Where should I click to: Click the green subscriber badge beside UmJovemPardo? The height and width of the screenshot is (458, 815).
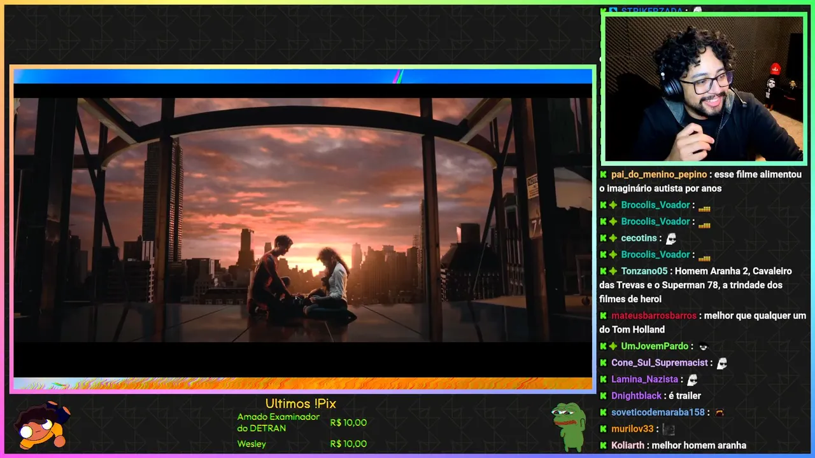[613, 346]
